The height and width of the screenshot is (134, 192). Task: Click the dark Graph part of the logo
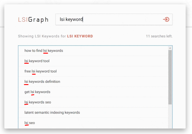point(38,20)
